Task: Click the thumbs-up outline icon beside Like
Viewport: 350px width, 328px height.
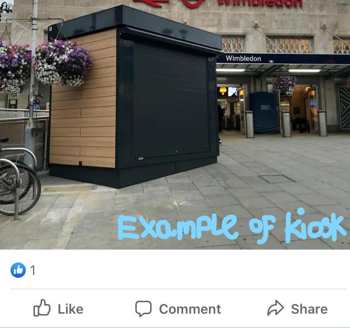Action: (42, 308)
